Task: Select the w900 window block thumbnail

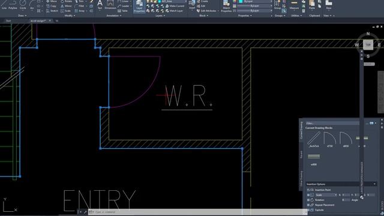Action: click(x=314, y=160)
